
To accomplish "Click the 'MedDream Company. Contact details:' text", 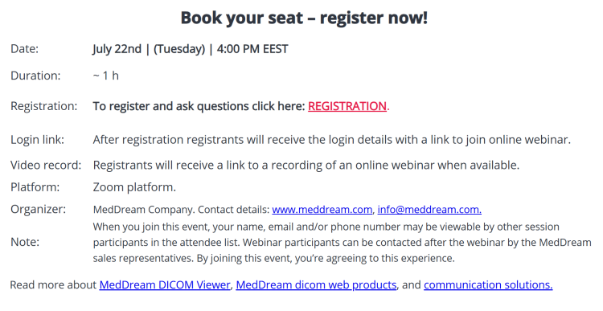I will [x=181, y=210].
